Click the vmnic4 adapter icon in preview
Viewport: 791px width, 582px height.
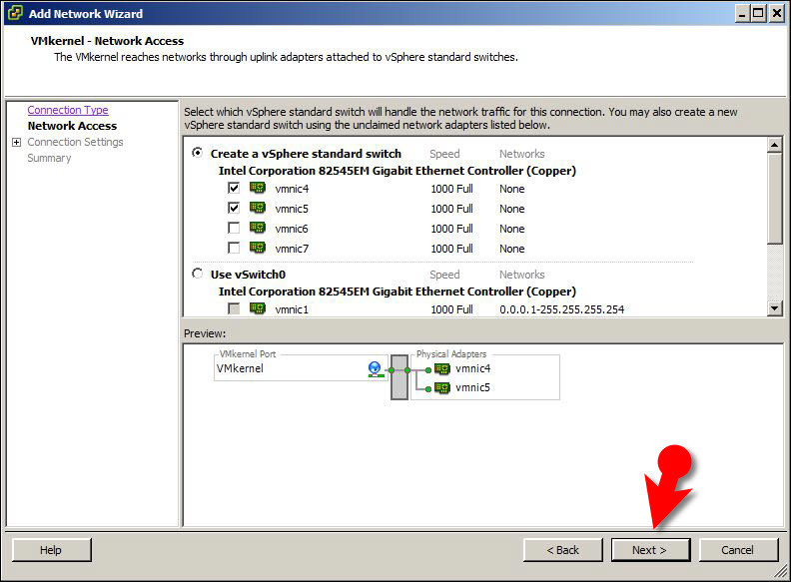point(442,368)
